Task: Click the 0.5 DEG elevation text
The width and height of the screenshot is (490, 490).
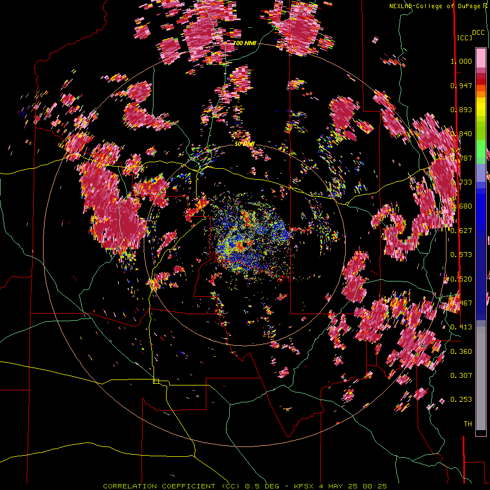Action: click(x=262, y=486)
